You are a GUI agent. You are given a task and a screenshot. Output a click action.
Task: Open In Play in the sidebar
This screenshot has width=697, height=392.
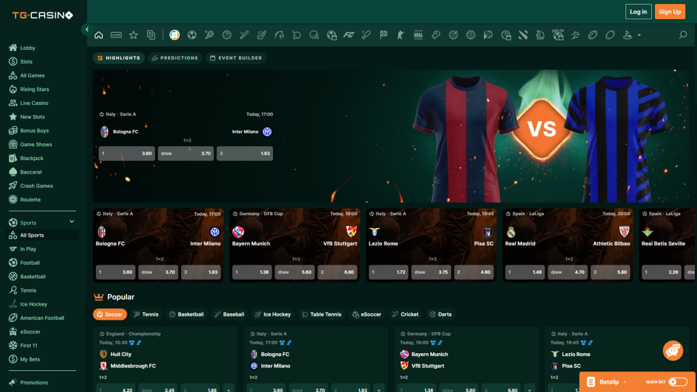tap(28, 249)
